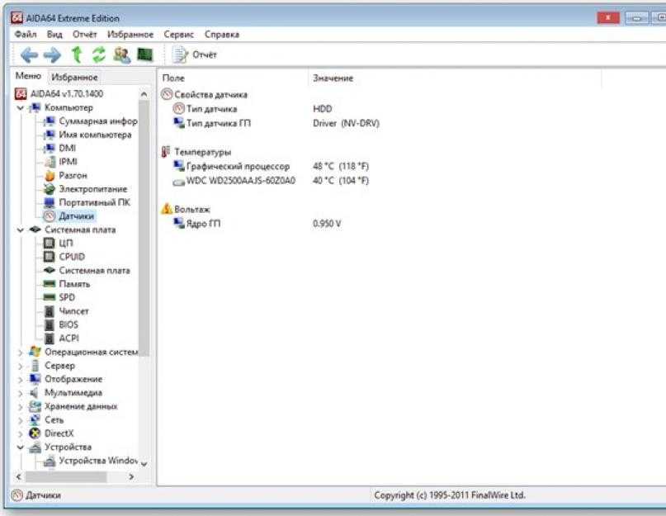666x516 pixels.
Task: Switch to the Избранное sidebar tab
Action: pyautogui.click(x=74, y=78)
